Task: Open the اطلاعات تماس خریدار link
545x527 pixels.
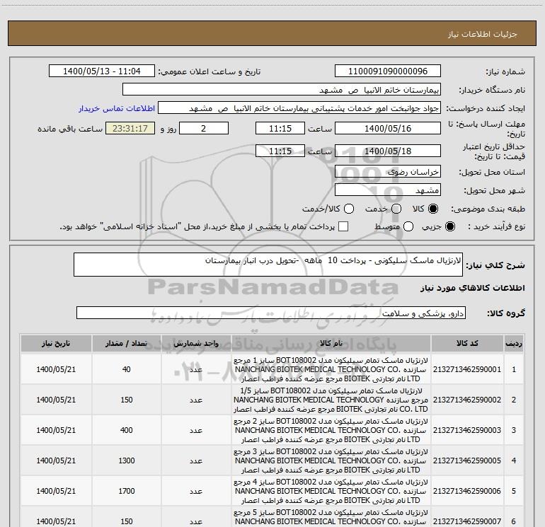Action: pos(117,108)
